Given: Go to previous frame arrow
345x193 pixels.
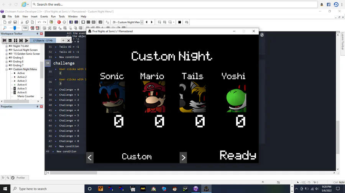Looking at the screenshot, I should pyautogui.click(x=146, y=22).
